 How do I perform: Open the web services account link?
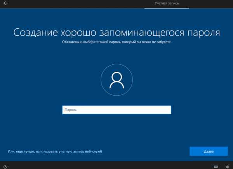55,152
